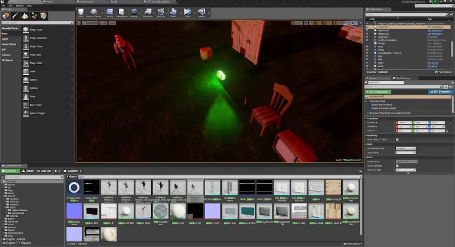The height and width of the screenshot is (247, 455).
Task: Toggle visibility of PostProcessVolume actor
Action: tap(367, 40)
